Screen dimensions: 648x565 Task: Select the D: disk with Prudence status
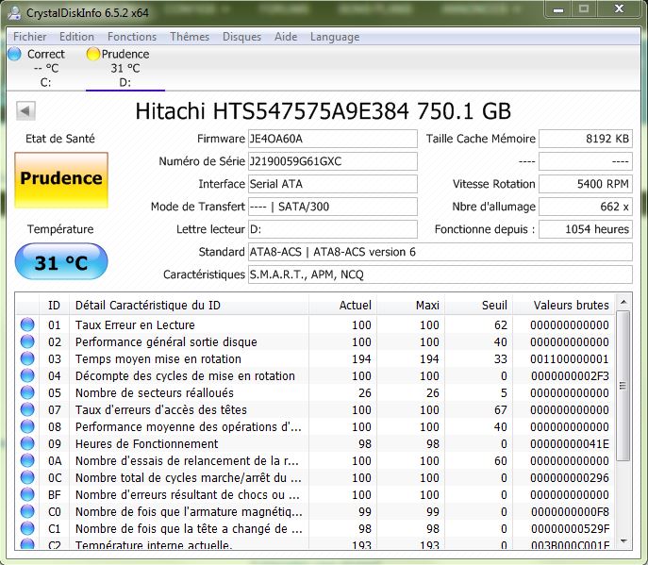coord(125,68)
